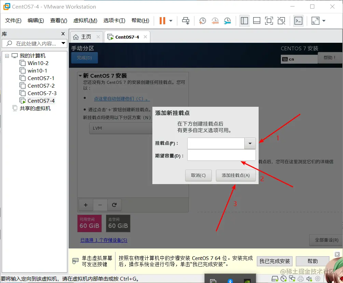The image size is (343, 283).
Task: Pause the virtual machine with orange pause icon
Action: (x=162, y=21)
